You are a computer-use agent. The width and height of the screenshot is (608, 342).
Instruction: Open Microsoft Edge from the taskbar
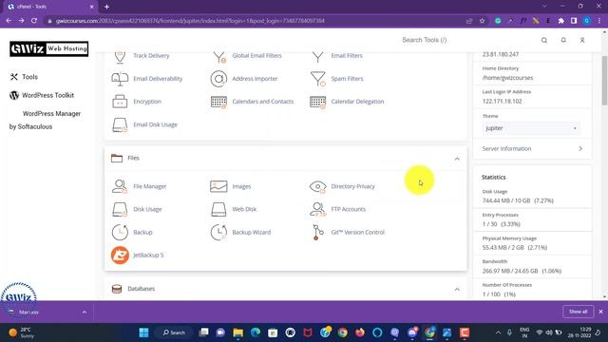pos(256,332)
